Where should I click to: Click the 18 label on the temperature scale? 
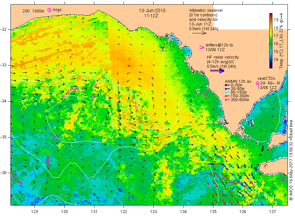point(276,28)
